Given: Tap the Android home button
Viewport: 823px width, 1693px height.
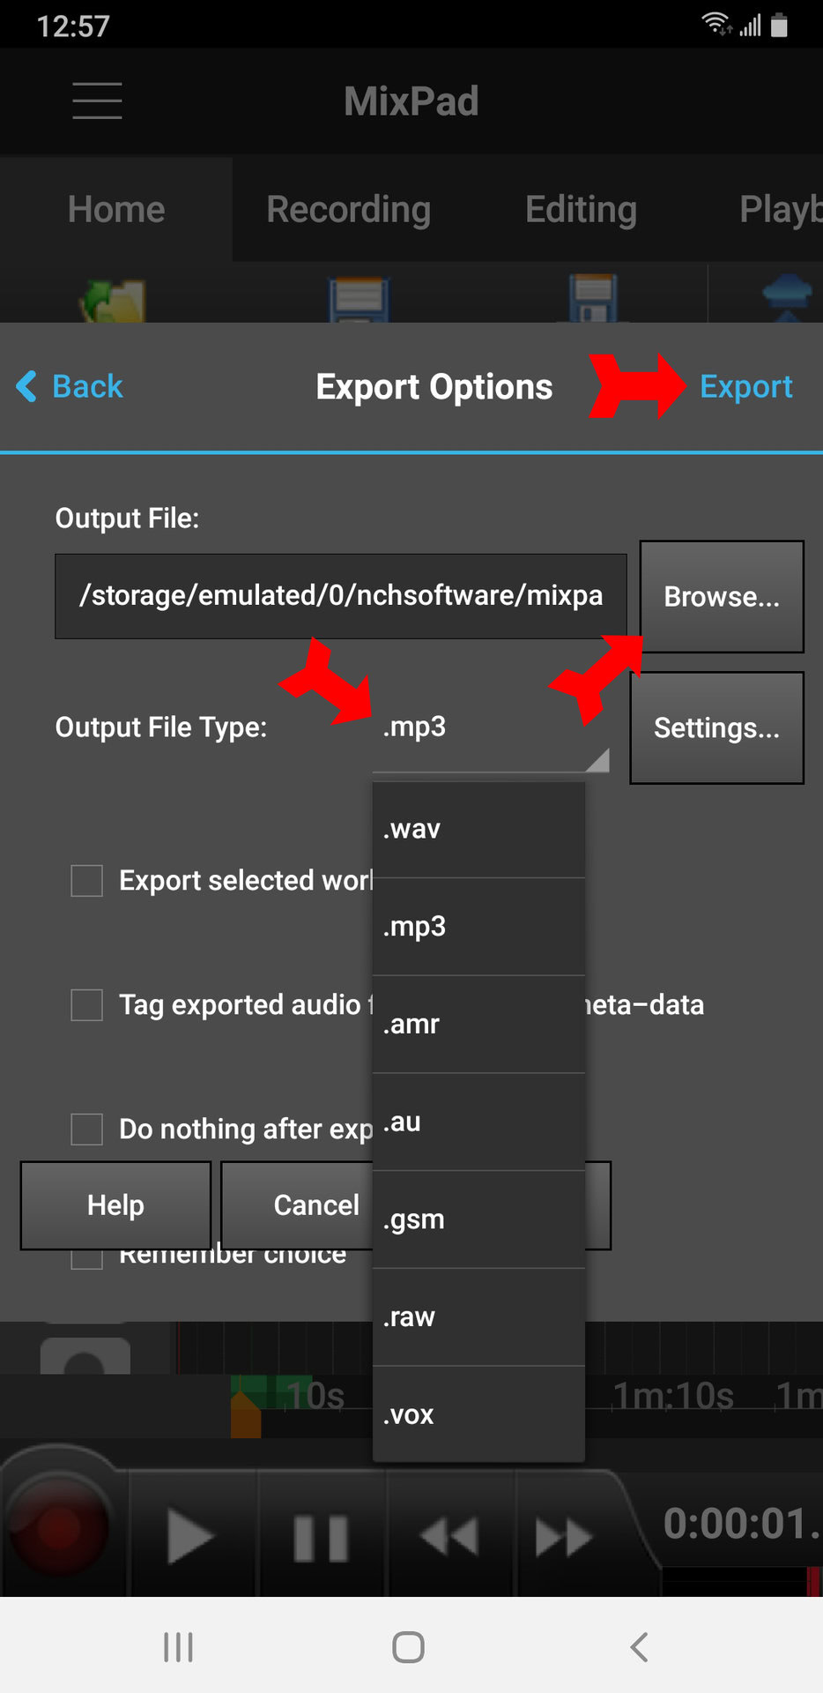Looking at the screenshot, I should tap(408, 1646).
